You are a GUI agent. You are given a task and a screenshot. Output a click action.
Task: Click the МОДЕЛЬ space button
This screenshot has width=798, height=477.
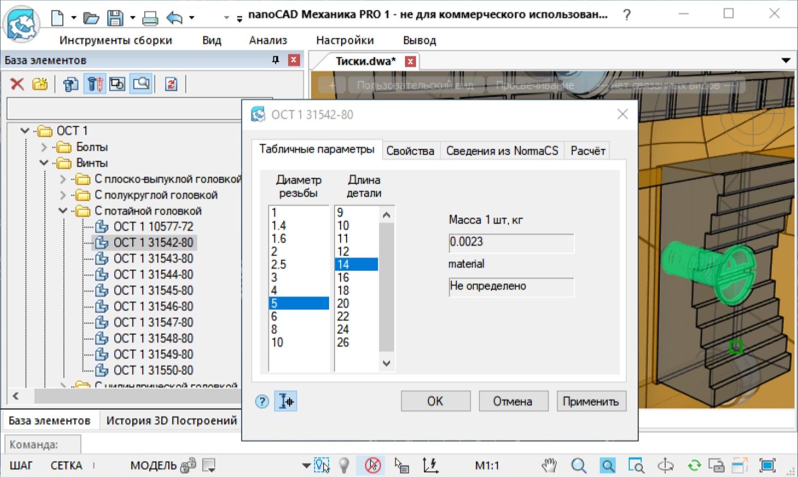click(x=153, y=466)
